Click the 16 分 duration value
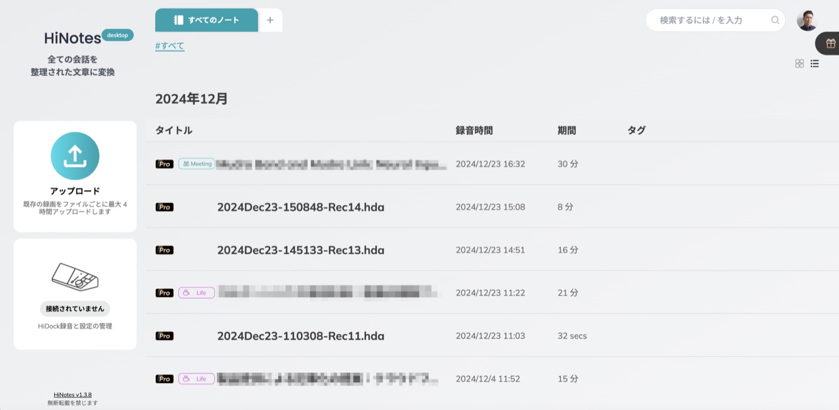Image resolution: width=839 pixels, height=410 pixels. [568, 250]
